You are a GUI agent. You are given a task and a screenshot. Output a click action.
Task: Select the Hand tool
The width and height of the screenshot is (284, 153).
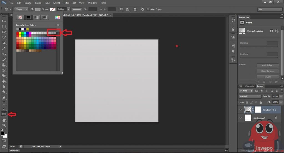(x=4, y=120)
